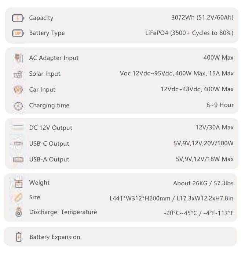This screenshot has width=245, height=253.
Task: Click the LiFePO4 battery type value
Action: (x=189, y=33)
